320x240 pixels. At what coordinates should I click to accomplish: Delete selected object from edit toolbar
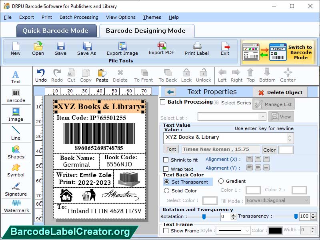coord(120,76)
